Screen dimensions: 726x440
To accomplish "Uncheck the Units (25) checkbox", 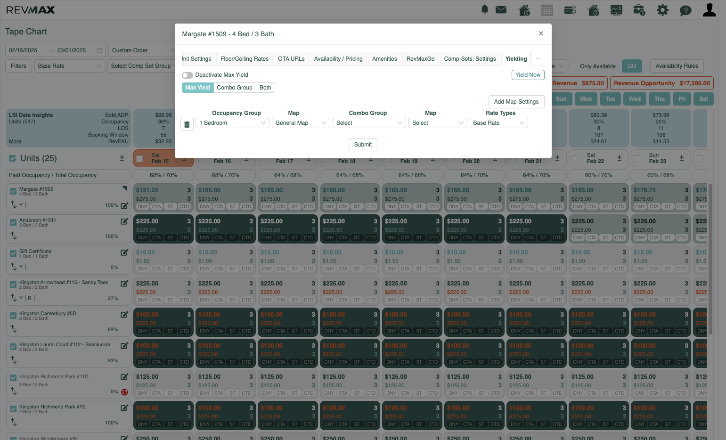I will coord(12,158).
